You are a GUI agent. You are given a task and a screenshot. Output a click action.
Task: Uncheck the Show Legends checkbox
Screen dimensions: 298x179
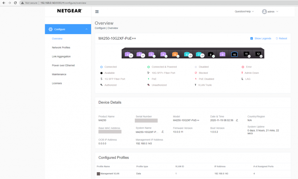[x=251, y=38]
